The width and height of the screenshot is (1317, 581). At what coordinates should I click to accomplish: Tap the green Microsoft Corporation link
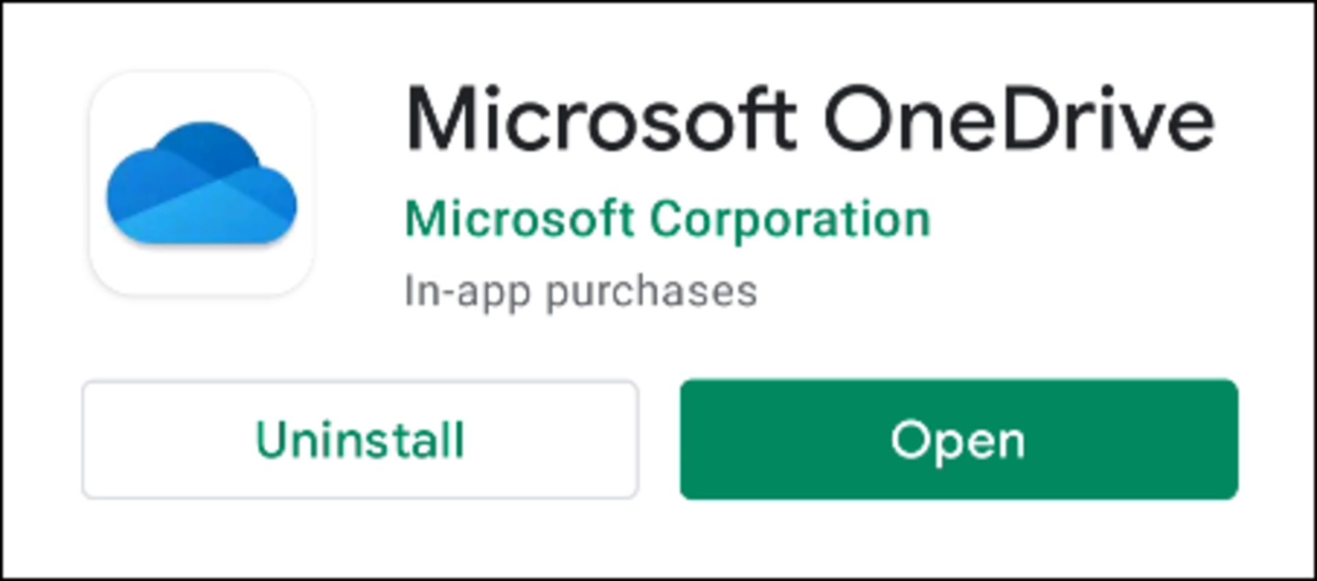[x=667, y=219]
